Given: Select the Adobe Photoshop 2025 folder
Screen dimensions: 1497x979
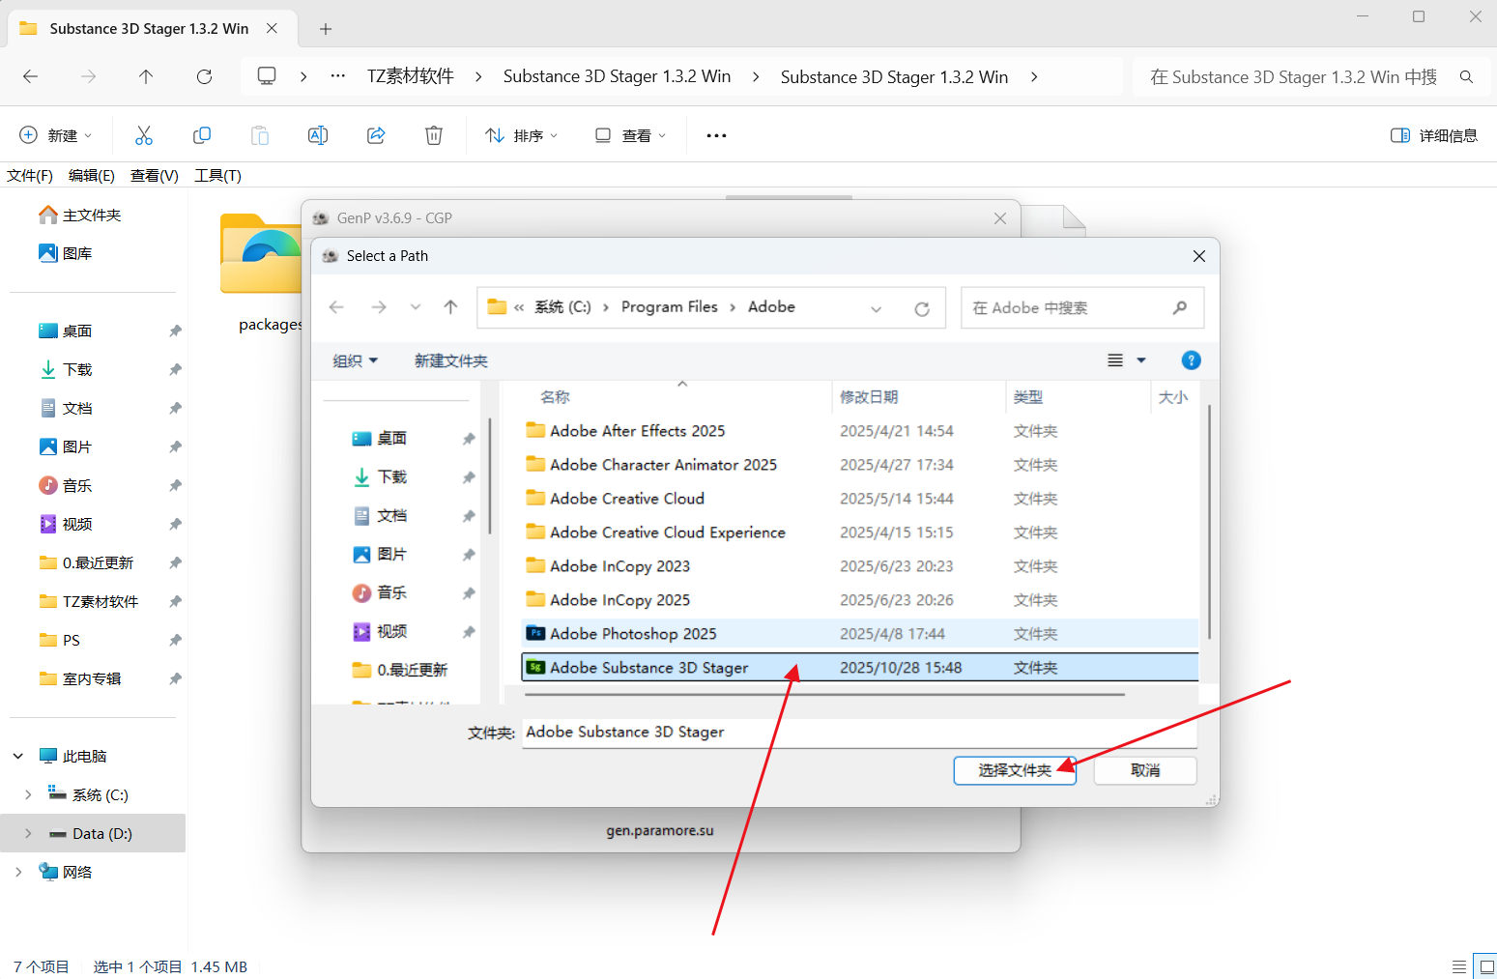Looking at the screenshot, I should [859, 634].
